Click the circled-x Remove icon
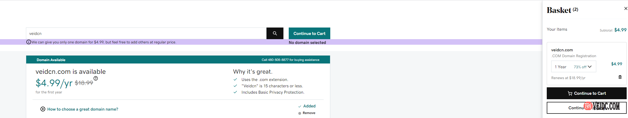The width and height of the screenshot is (628, 118). point(300,113)
